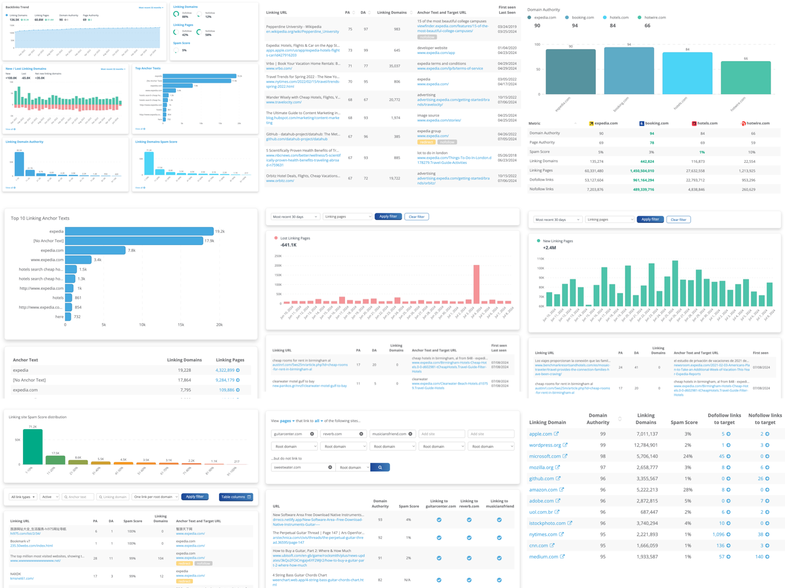Click the 442,824 Linking Domains value for booking.com
The height and width of the screenshot is (588, 785).
[x=647, y=161]
